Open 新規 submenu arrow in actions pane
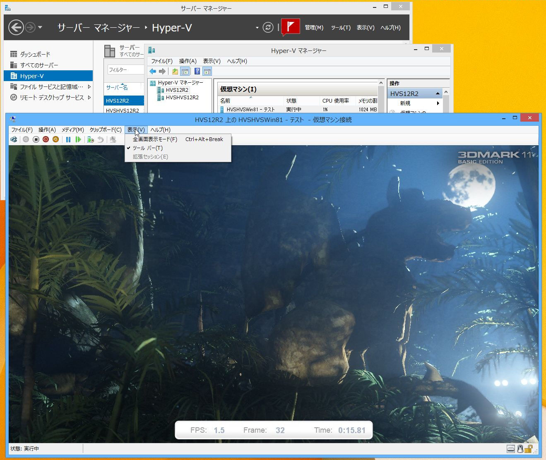This screenshot has height=460, width=546. tap(438, 103)
